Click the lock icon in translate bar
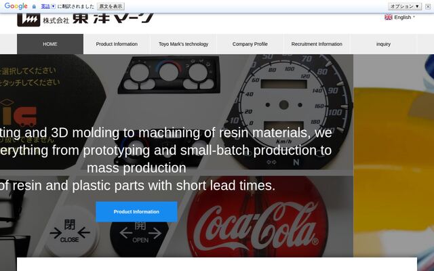434x271 pixels. click(x=34, y=6)
